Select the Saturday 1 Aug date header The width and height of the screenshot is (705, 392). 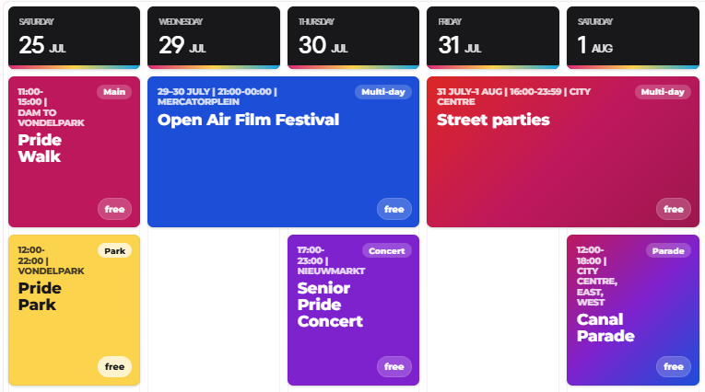pos(632,38)
